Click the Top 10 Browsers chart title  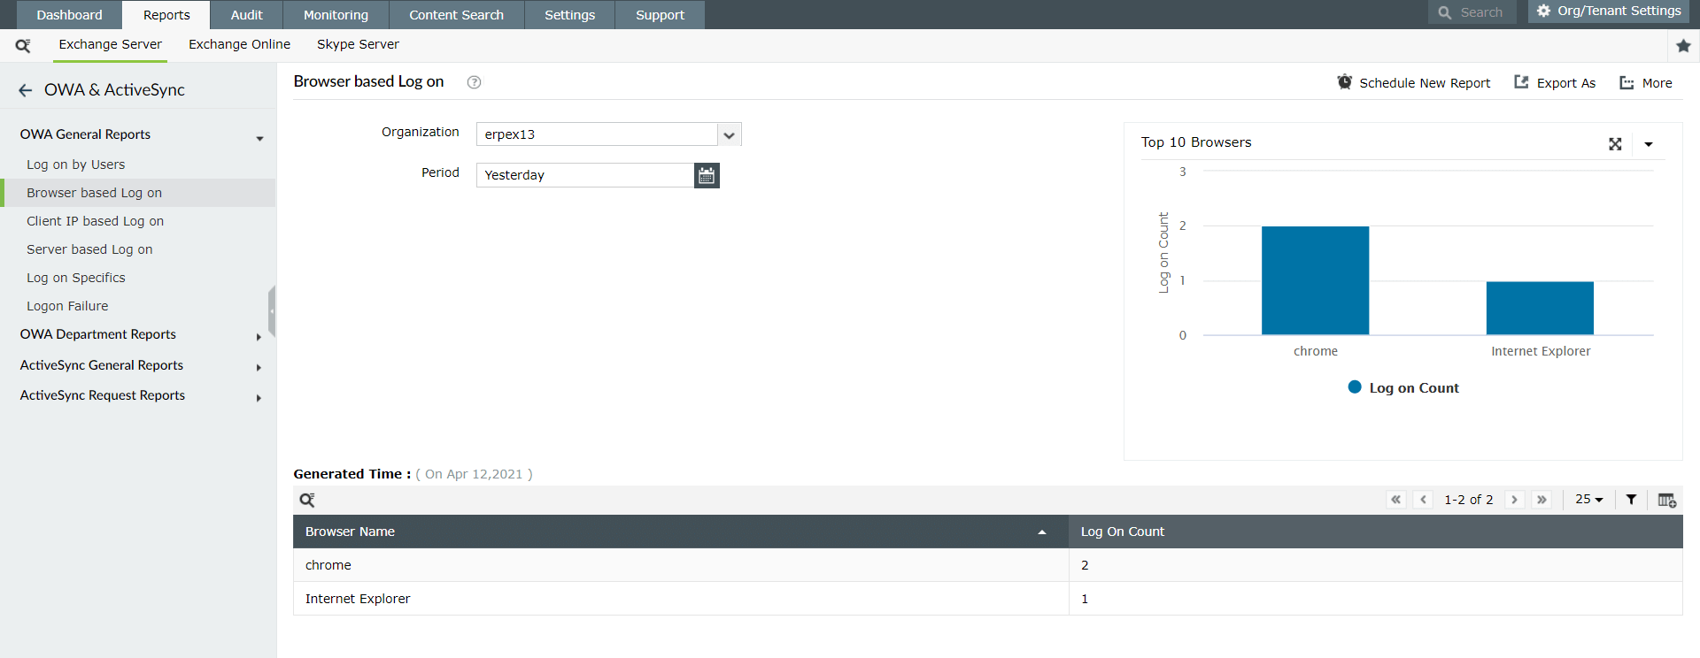(x=1196, y=142)
